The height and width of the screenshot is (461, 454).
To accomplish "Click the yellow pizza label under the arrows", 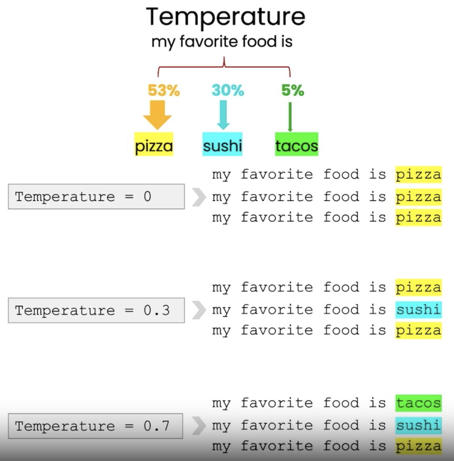I will [x=154, y=145].
